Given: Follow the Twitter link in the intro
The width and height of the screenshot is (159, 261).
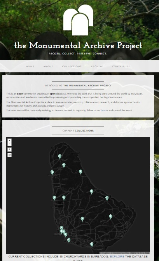Looking at the screenshot, I should pyautogui.click(x=104, y=110).
